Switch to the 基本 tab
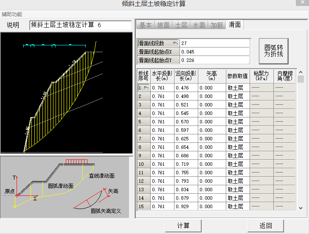The image size is (309, 234). point(145,25)
